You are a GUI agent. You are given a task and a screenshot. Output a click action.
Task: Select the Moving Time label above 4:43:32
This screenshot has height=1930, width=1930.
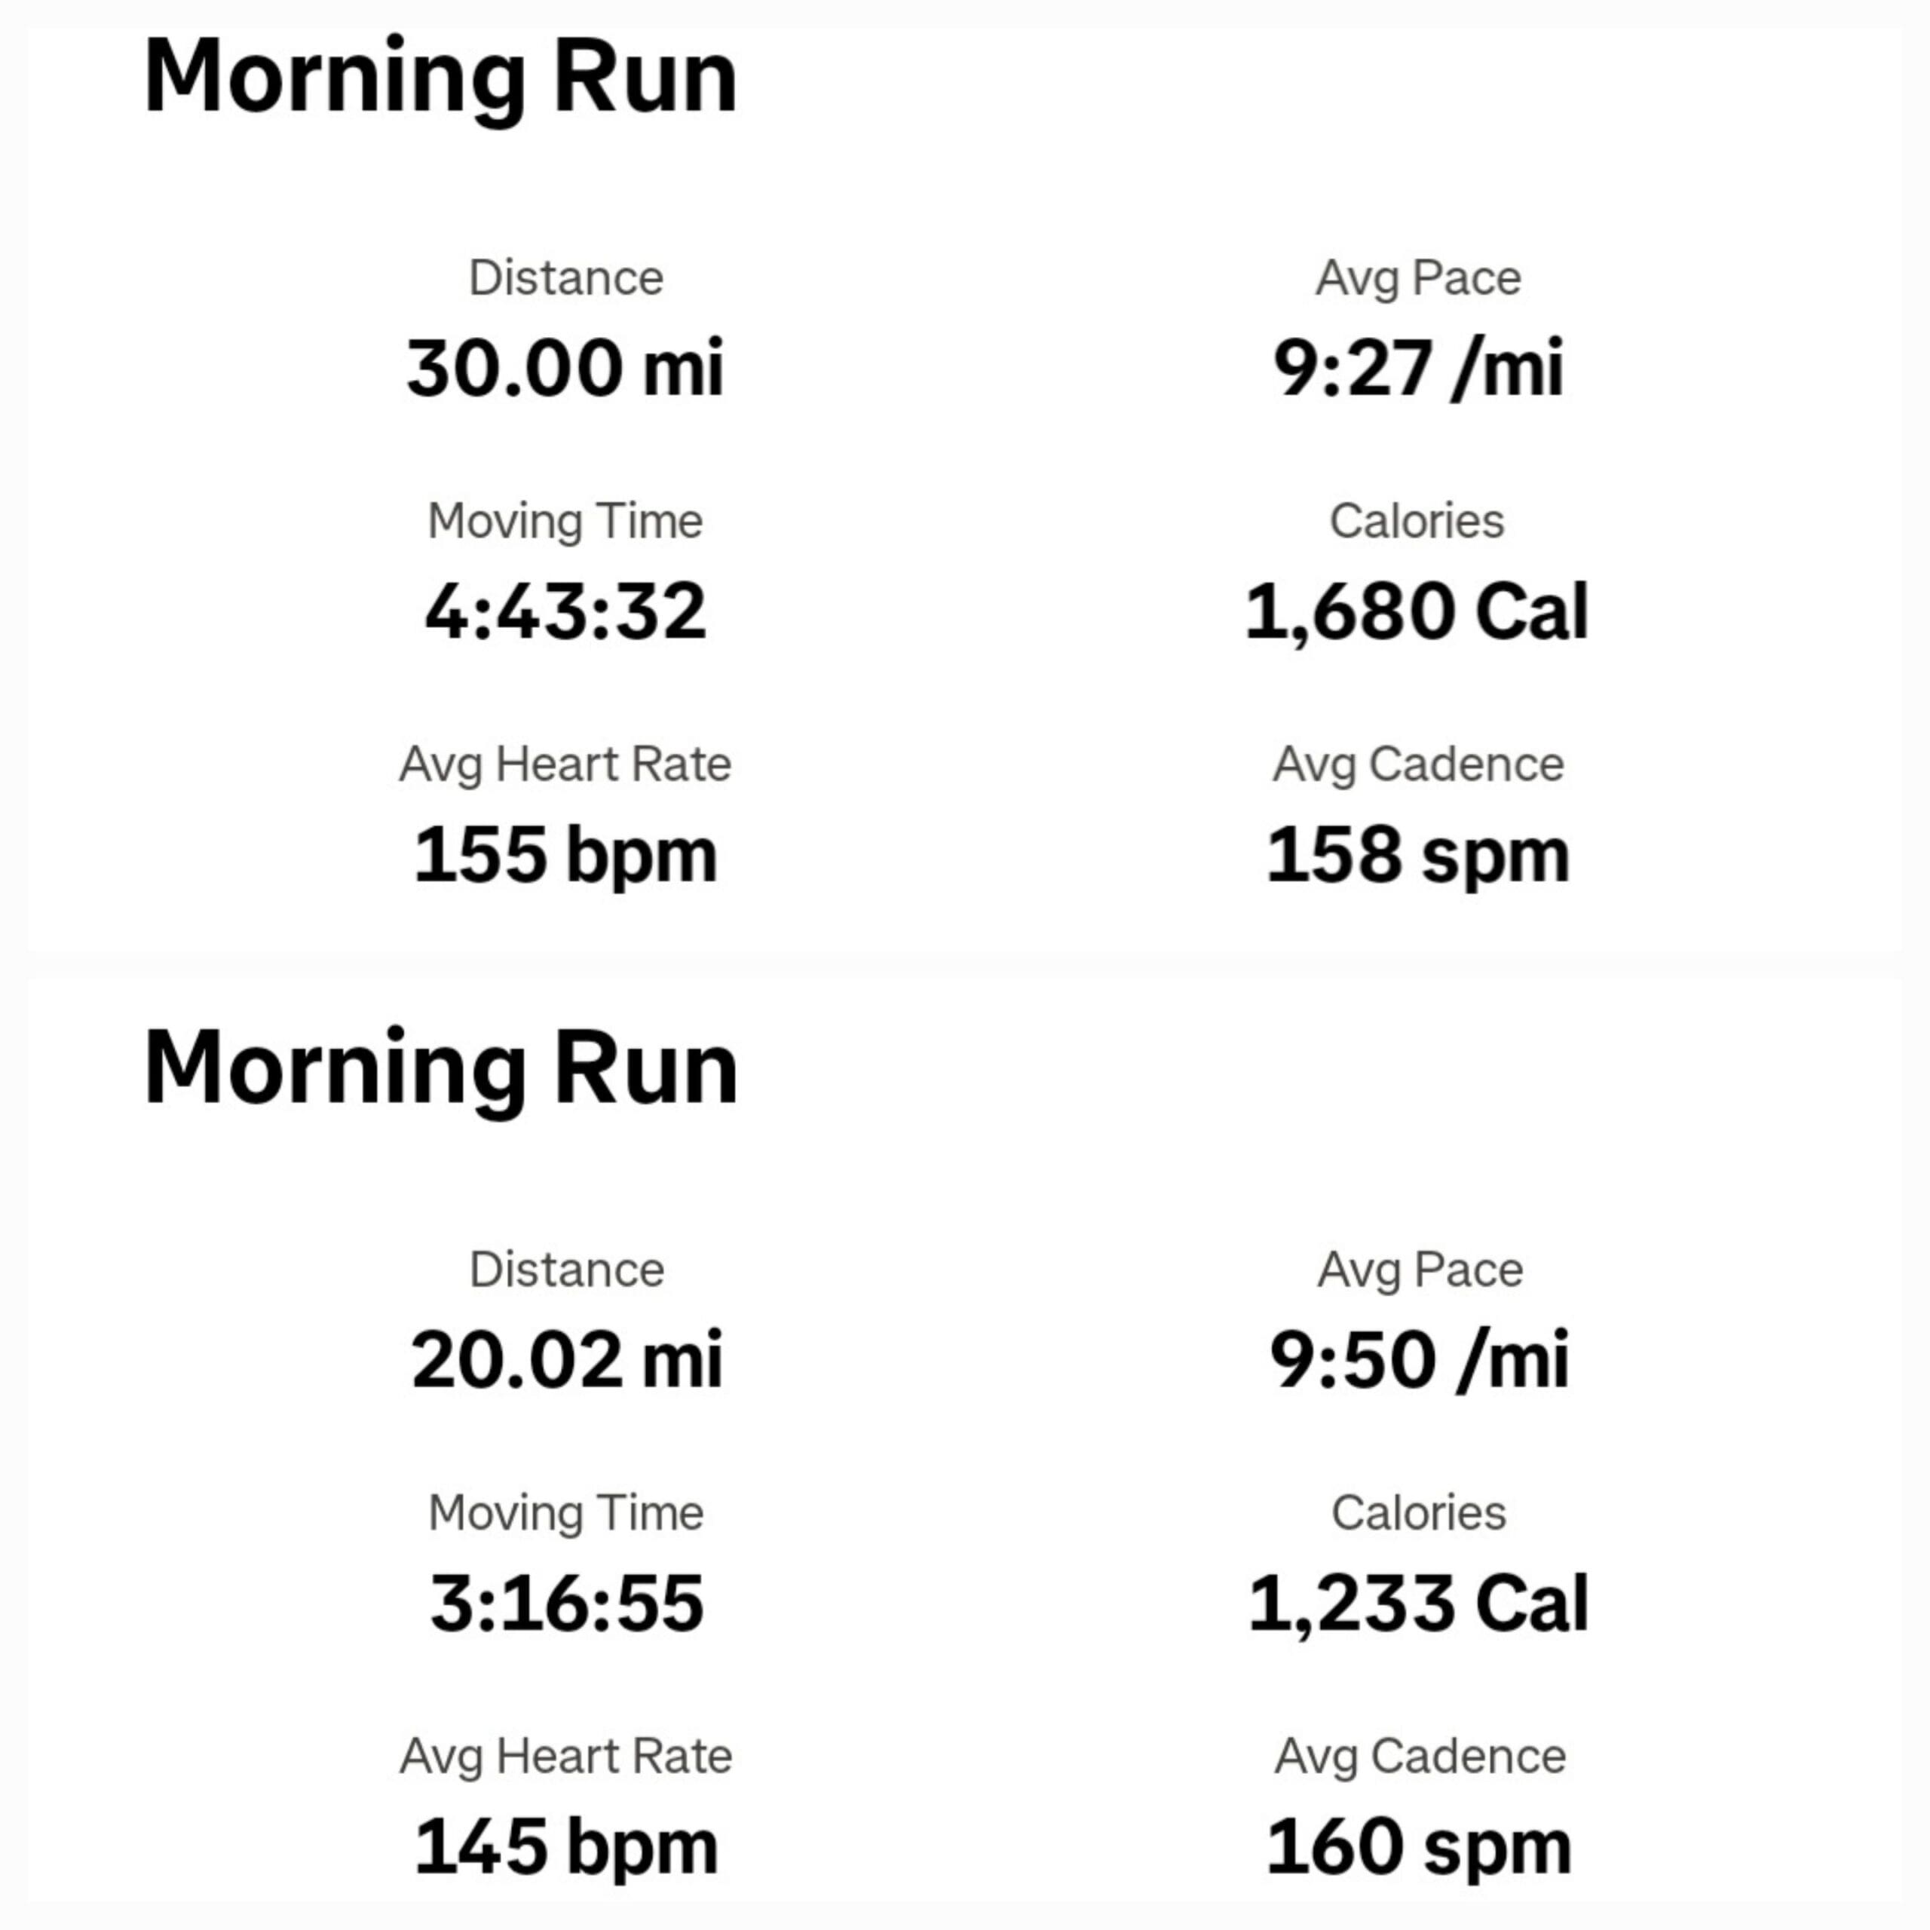point(565,520)
